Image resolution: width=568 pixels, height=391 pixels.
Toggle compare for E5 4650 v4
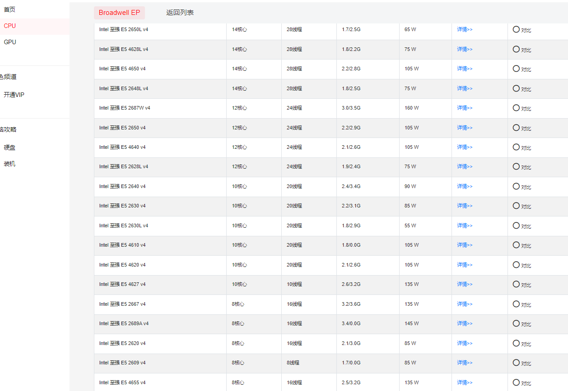[x=516, y=69]
